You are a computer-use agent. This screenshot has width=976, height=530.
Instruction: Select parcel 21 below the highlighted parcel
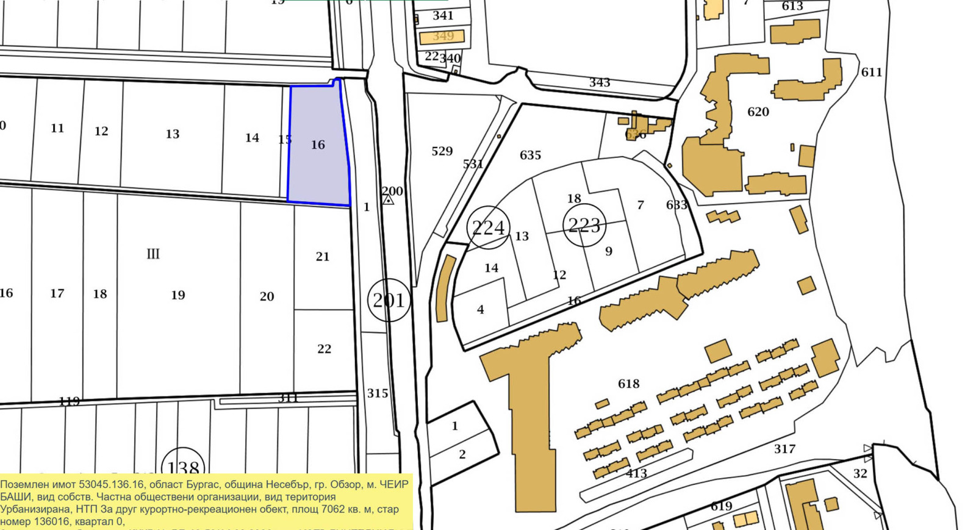pyautogui.click(x=323, y=257)
